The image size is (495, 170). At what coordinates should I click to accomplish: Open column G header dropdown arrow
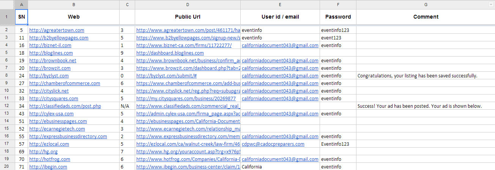pos(491,5)
